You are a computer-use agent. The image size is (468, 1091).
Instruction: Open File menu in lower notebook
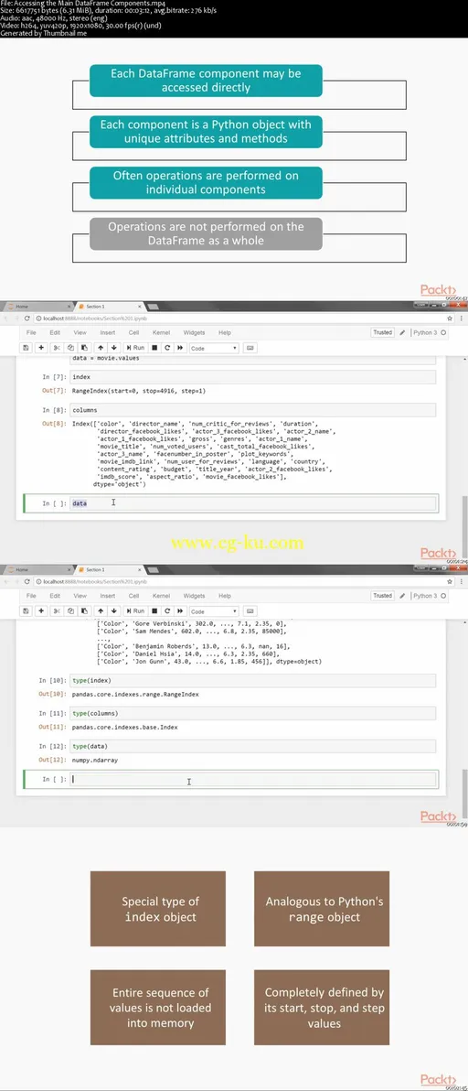click(31, 596)
